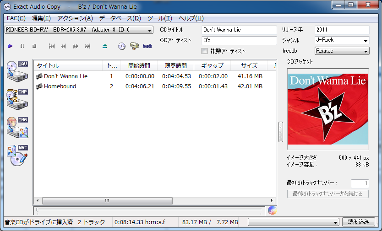Pause playback using the pause icon
This screenshot has height=231, width=382.
coord(22,46)
